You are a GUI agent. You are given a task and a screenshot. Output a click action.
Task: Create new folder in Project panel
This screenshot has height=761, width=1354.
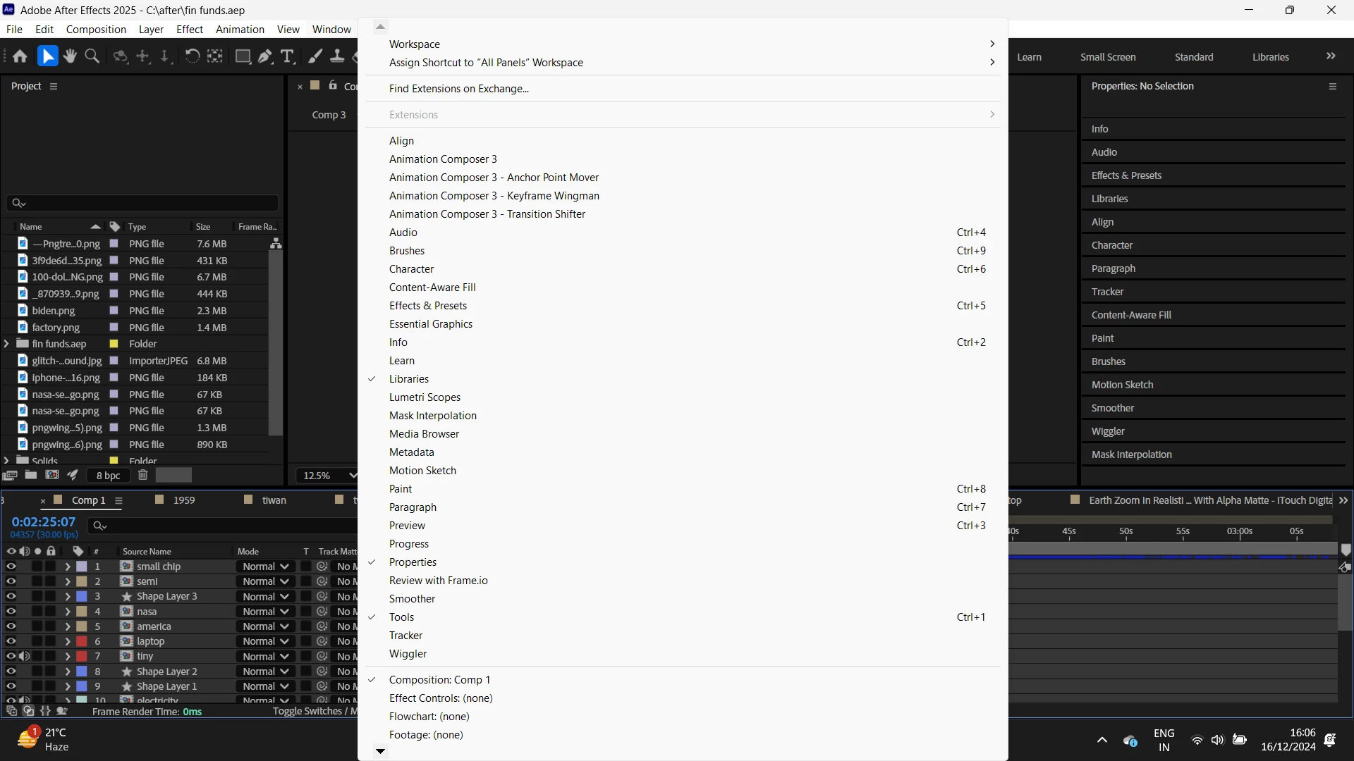coord(31,475)
